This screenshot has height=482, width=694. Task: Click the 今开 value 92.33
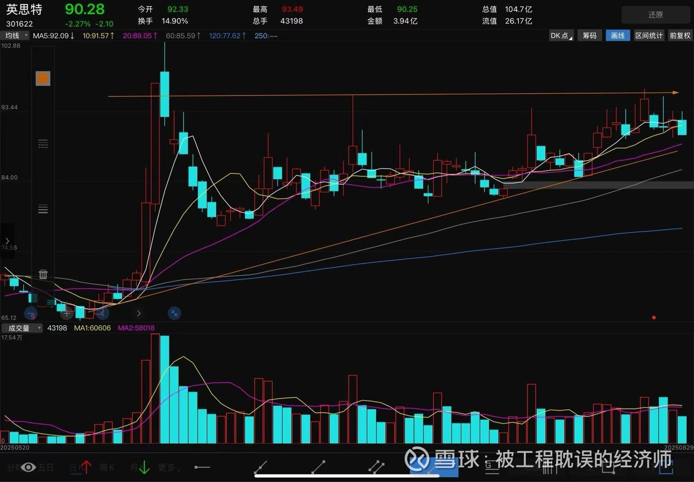[178, 9]
